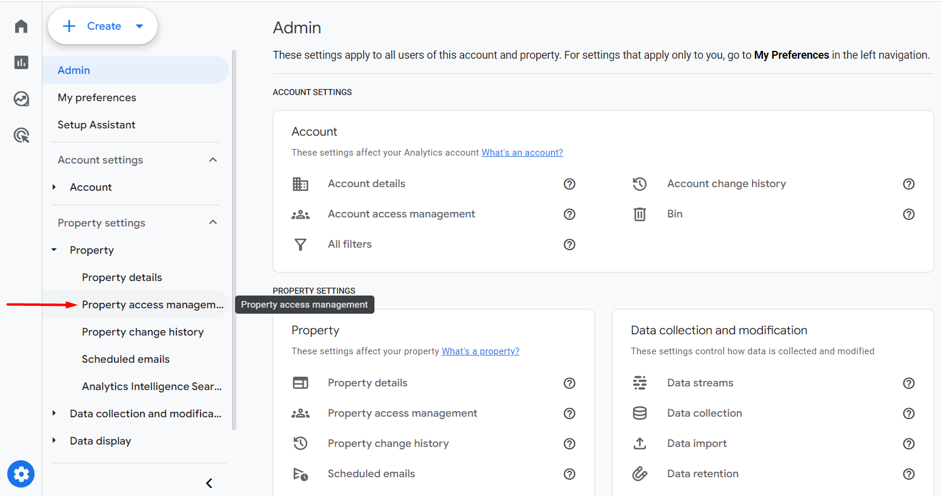Select My preferences in the sidebar
Image resolution: width=941 pixels, height=496 pixels.
(x=97, y=98)
